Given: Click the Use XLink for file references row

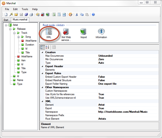Looking at the screenshot, I should (x=102, y=94).
